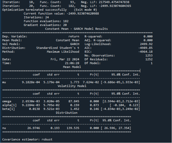Click the 'Optimization terminated successfully' message
The image size is (172, 143).
(x=34, y=10)
